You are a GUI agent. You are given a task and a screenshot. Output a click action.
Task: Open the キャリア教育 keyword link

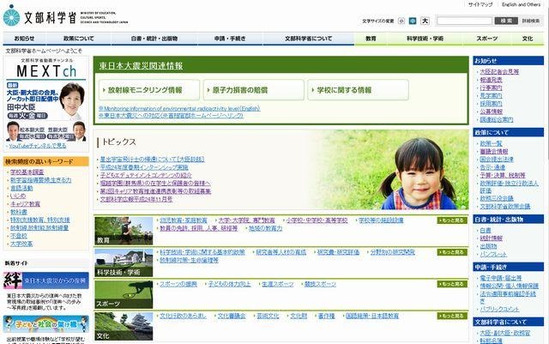tap(25, 204)
